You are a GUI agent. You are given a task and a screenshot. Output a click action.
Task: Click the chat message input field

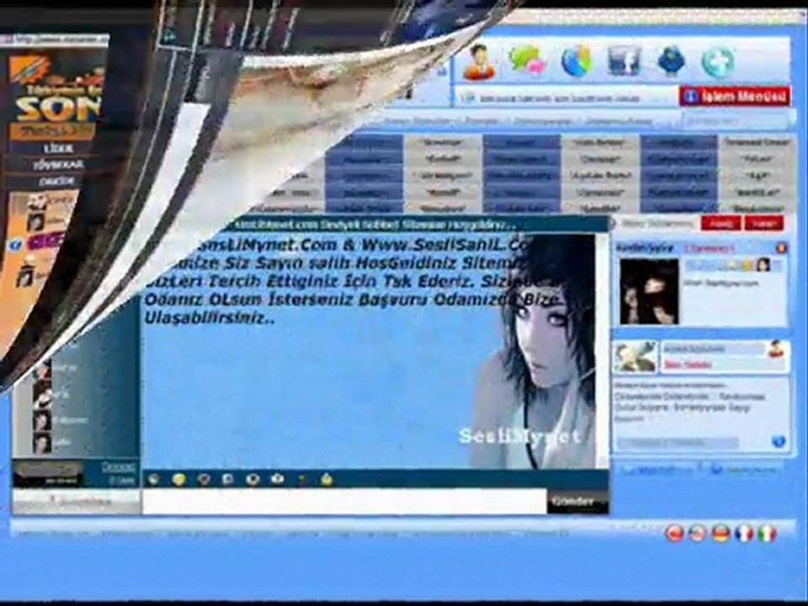(x=344, y=502)
